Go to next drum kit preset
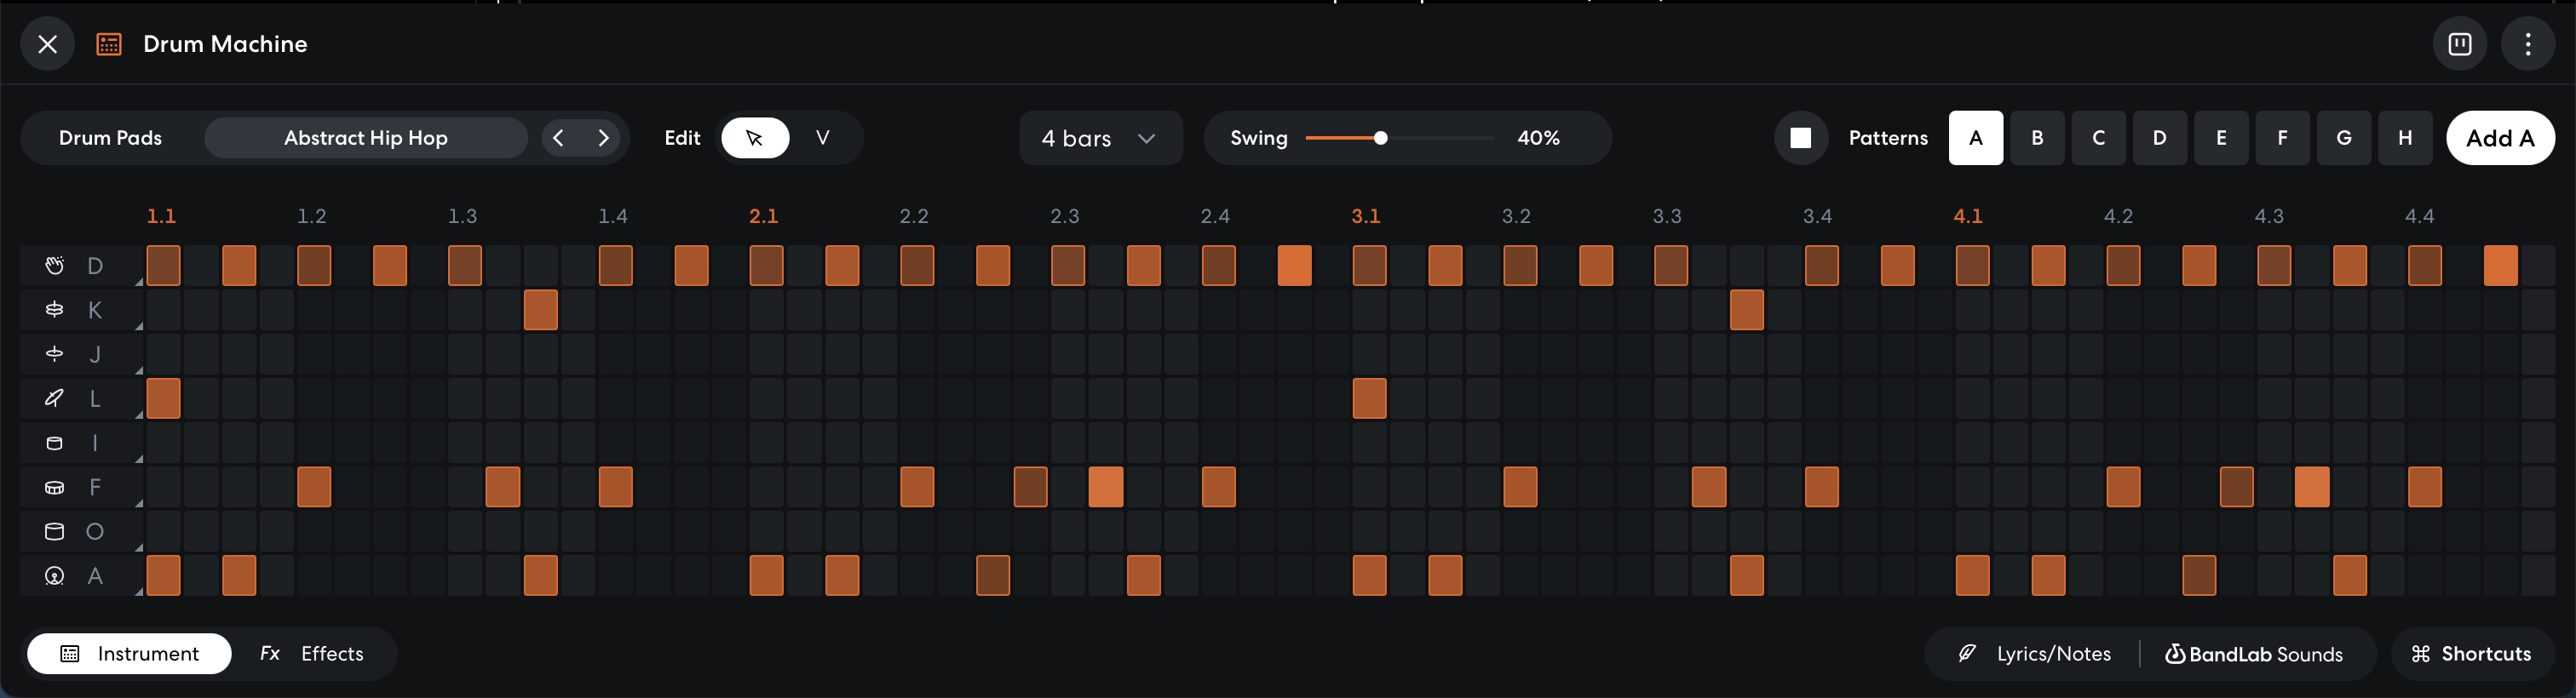Image resolution: width=2576 pixels, height=698 pixels. tap(603, 138)
